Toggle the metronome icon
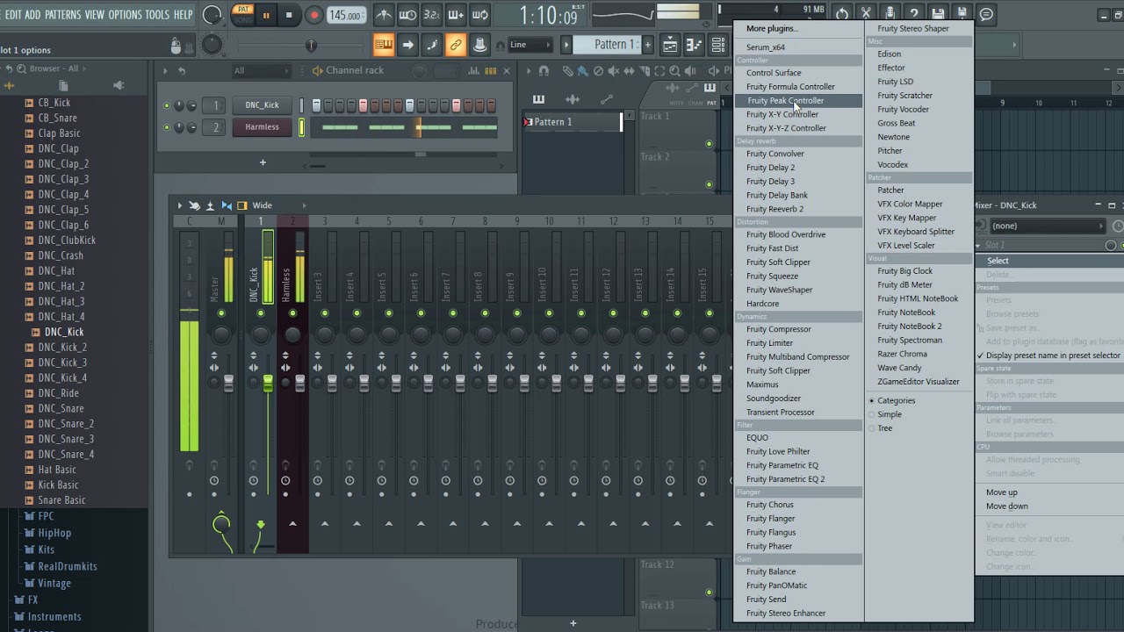The width and height of the screenshot is (1124, 632). point(385,15)
